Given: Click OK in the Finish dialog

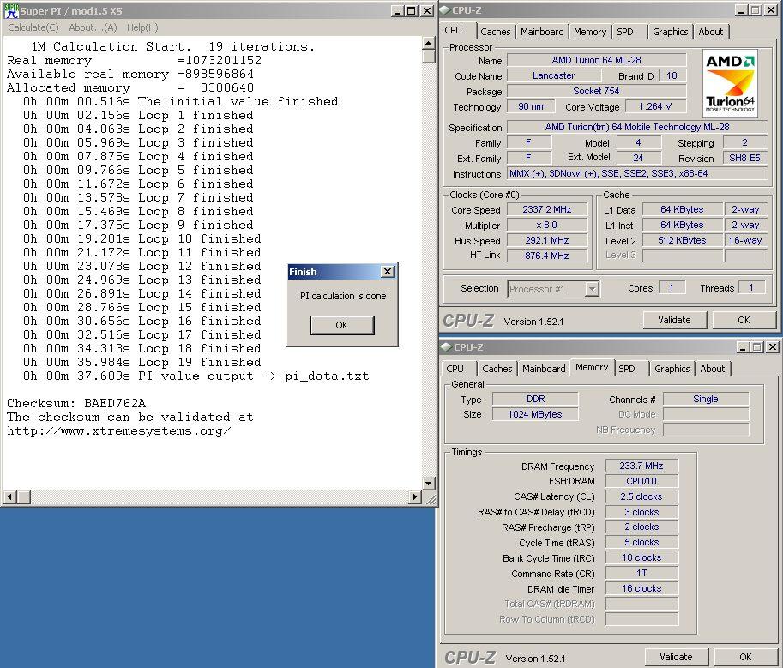Looking at the screenshot, I should 342,325.
